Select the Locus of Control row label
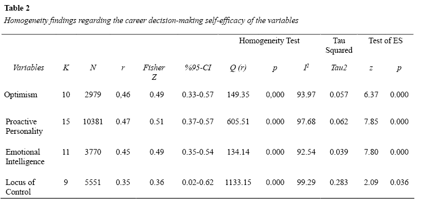 (20, 187)
